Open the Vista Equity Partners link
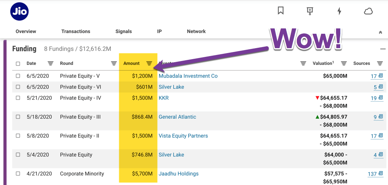Screen dimensions: 388x185 click(x=183, y=136)
